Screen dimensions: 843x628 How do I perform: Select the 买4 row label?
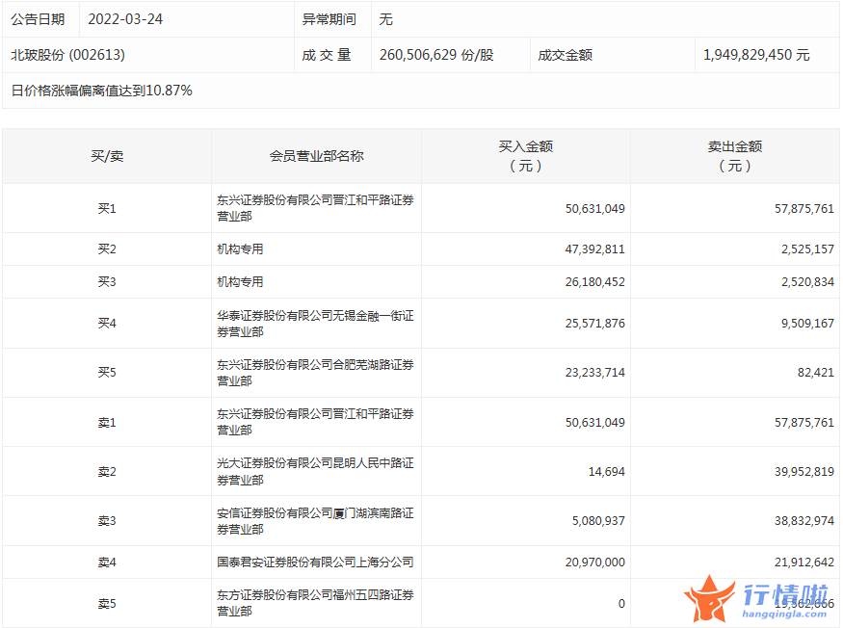click(107, 323)
